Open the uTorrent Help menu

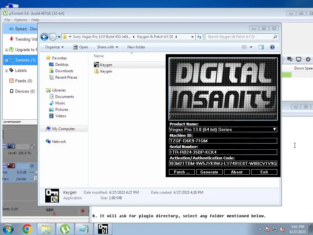click(x=35, y=20)
